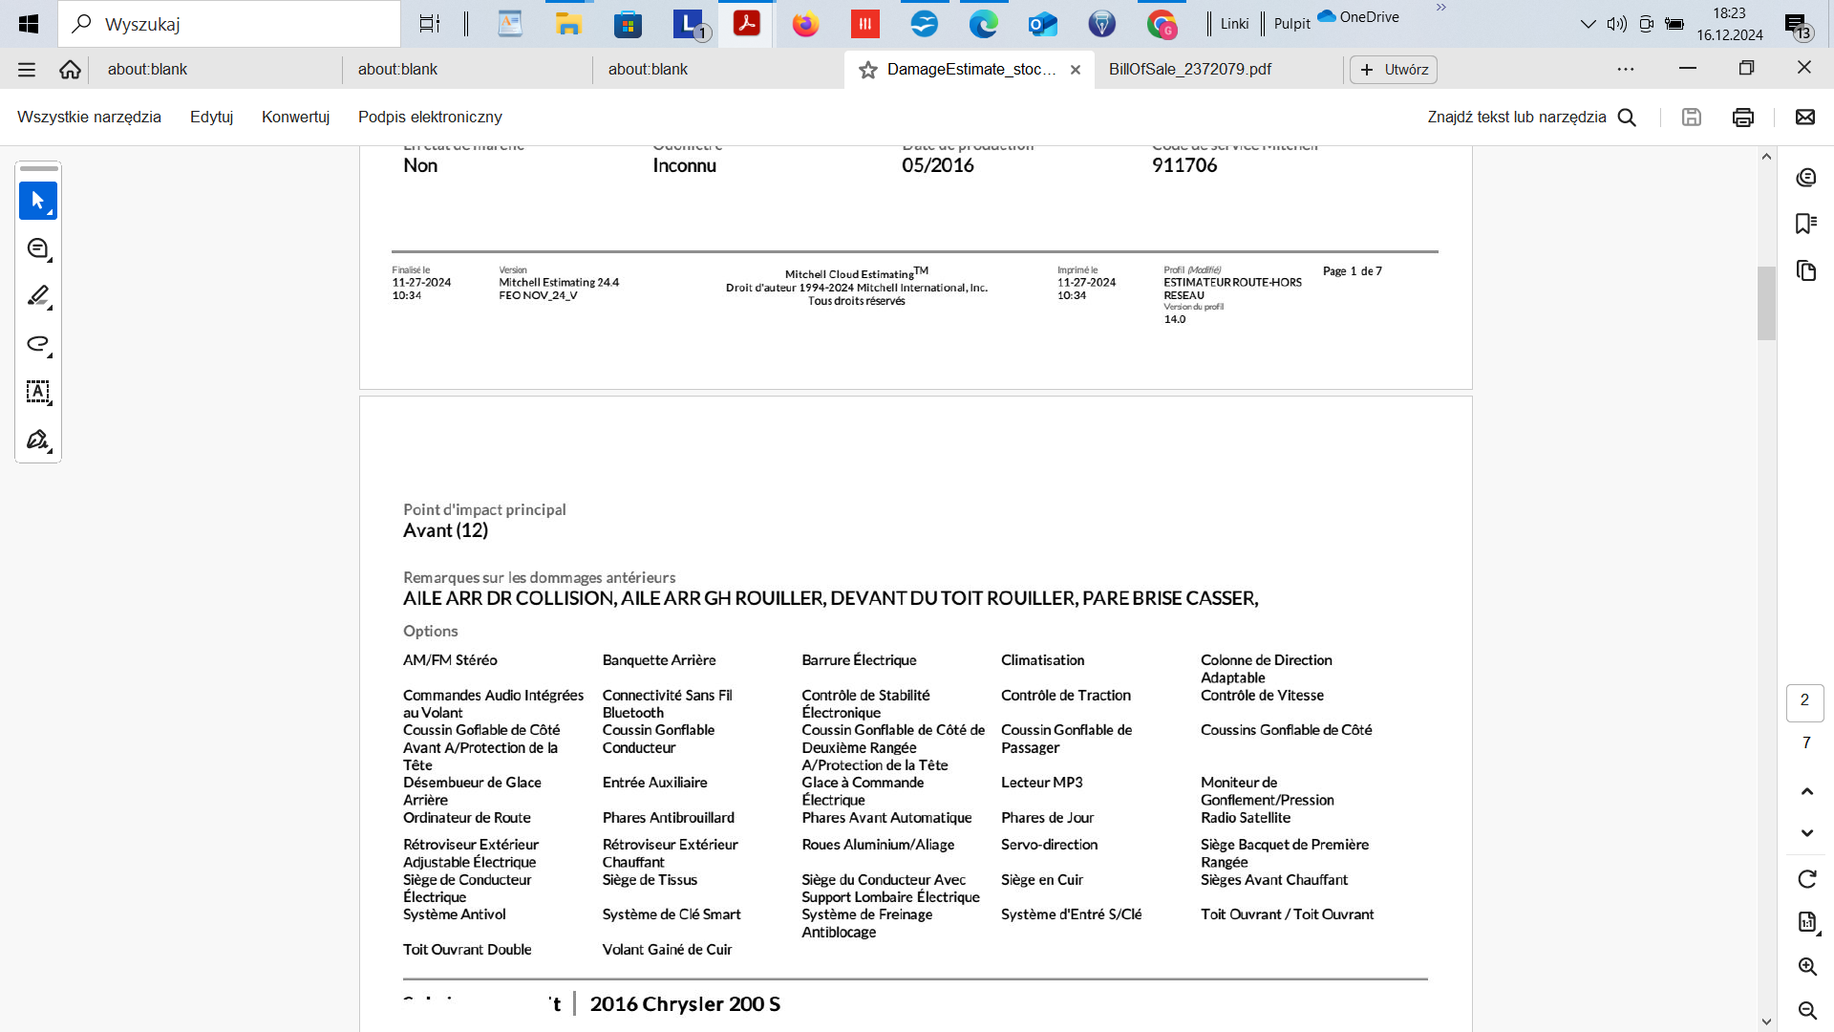This screenshot has height=1032, width=1834.
Task: Open the Microsoft Store taskbar icon
Action: [x=628, y=24]
